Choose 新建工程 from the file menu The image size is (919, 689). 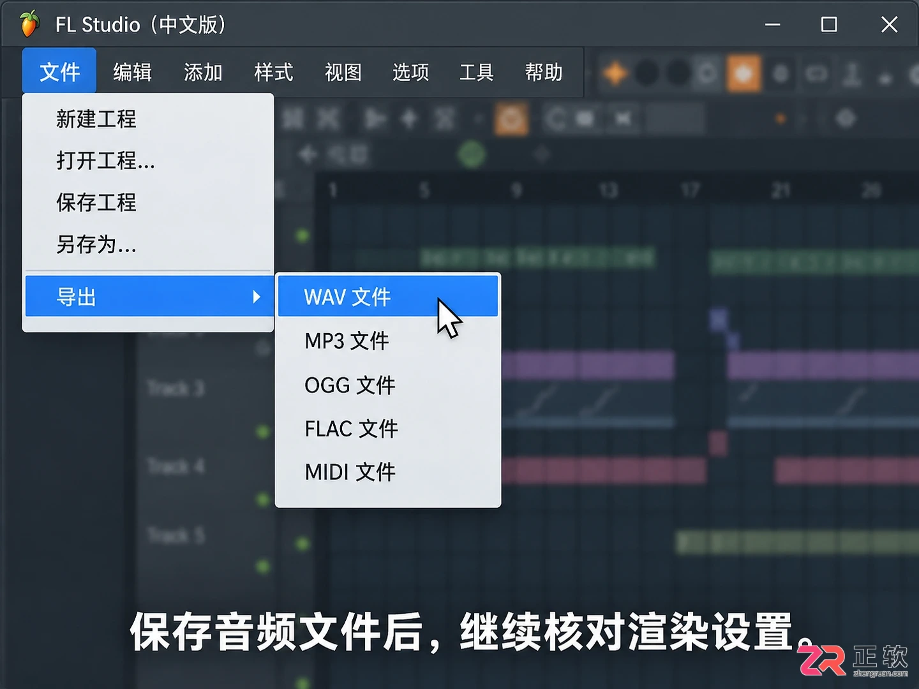(x=148, y=119)
